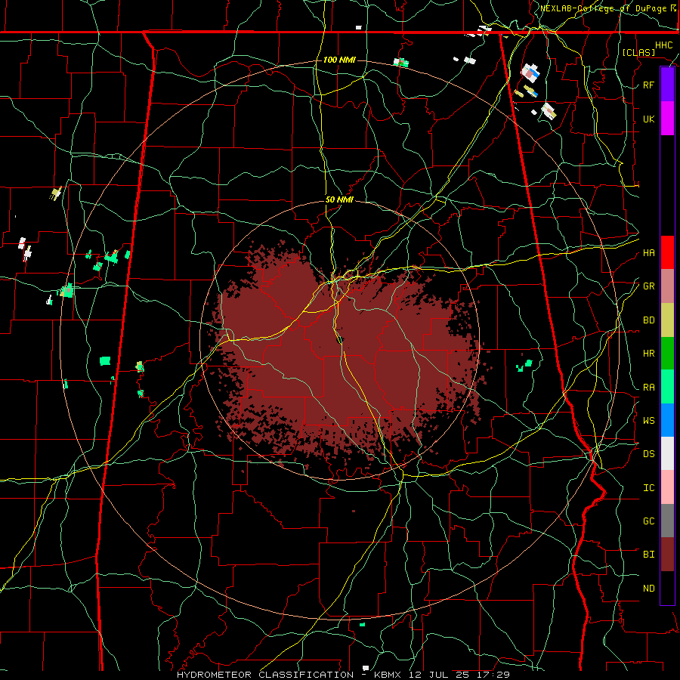The height and width of the screenshot is (680, 680).
Task: Click the DS legend label
Action: [648, 454]
